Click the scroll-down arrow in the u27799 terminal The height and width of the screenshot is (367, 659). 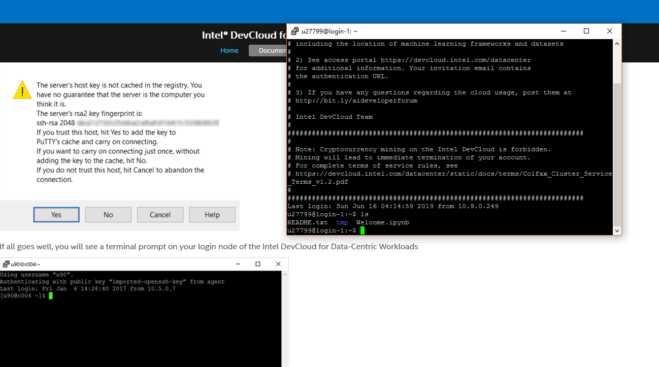[x=617, y=231]
